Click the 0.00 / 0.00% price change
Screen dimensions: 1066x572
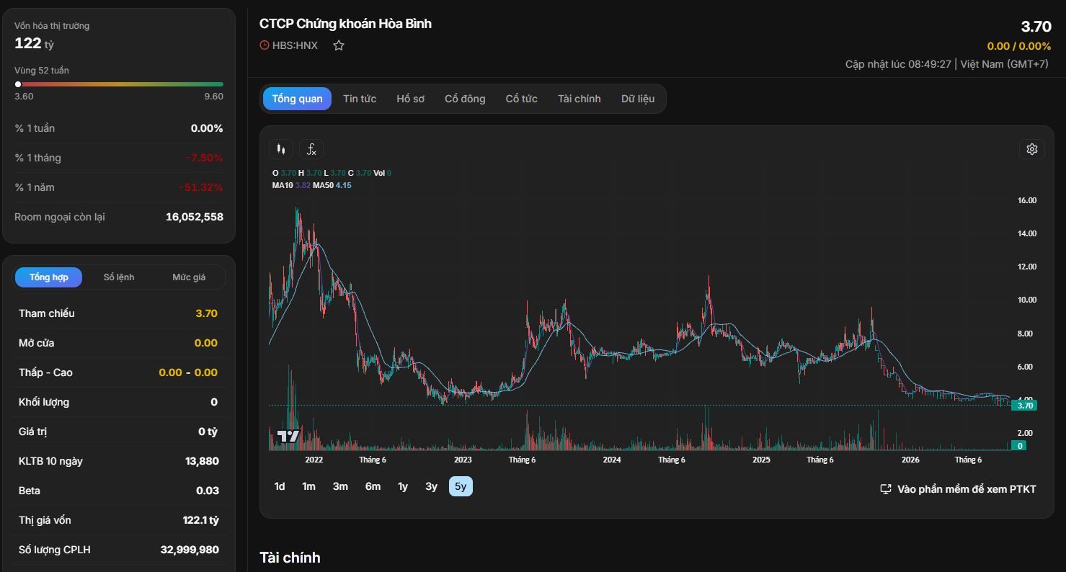(1019, 46)
